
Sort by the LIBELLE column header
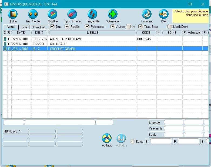point(92,33)
